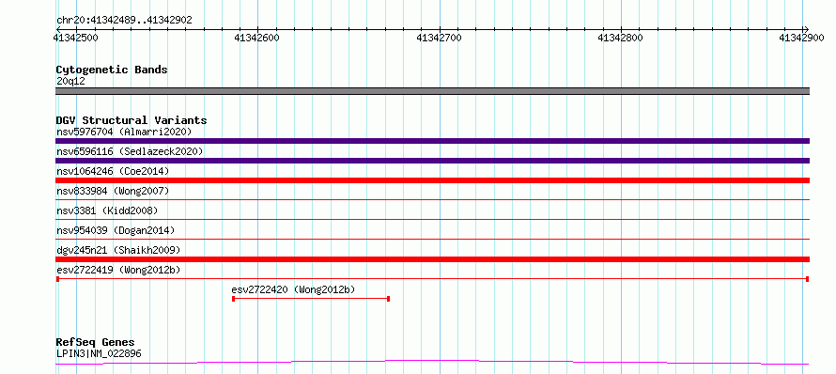Image resolution: width=836 pixels, height=374 pixels.
Task: Click the esv2722419 (Wong2012b) label
Action: 118,270
